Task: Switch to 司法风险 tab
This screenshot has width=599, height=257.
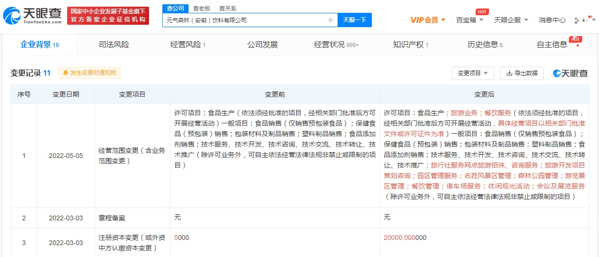Action: click(x=114, y=45)
